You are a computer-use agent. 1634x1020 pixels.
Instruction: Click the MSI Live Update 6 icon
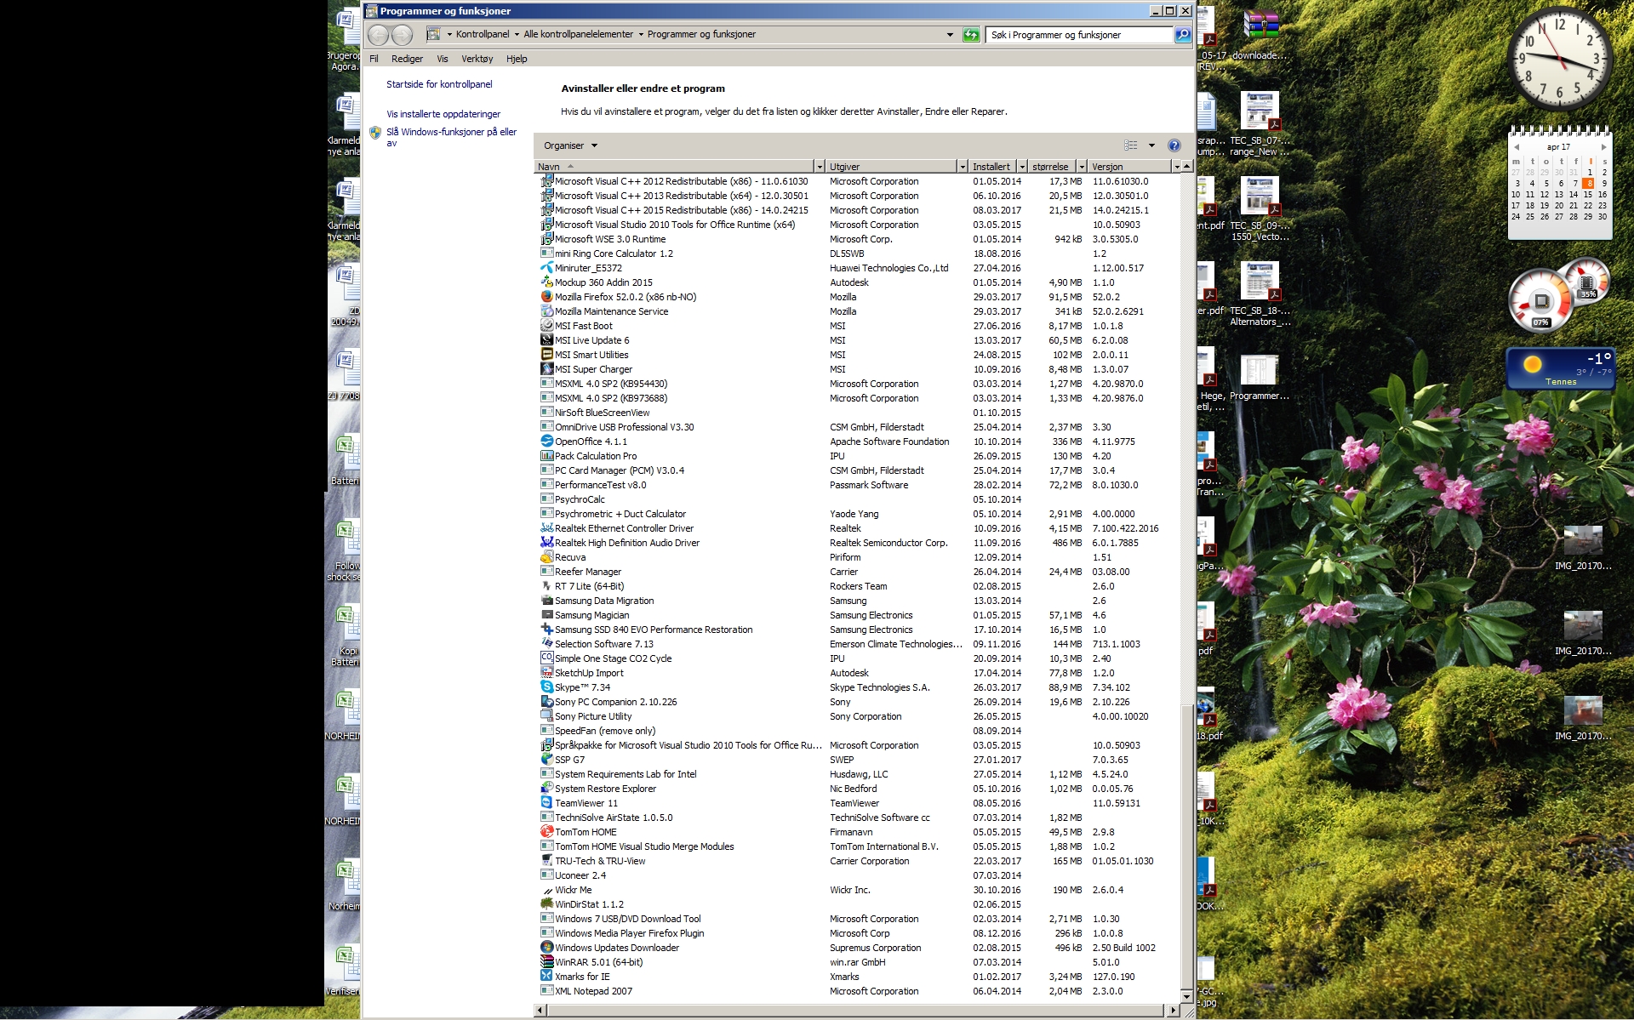(547, 340)
